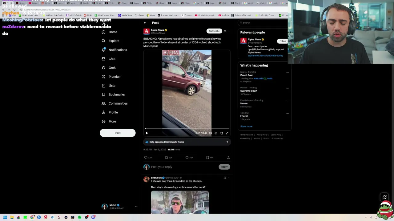The width and height of the screenshot is (394, 221).
Task: Mute the video volume icon
Action: [x=210, y=133]
